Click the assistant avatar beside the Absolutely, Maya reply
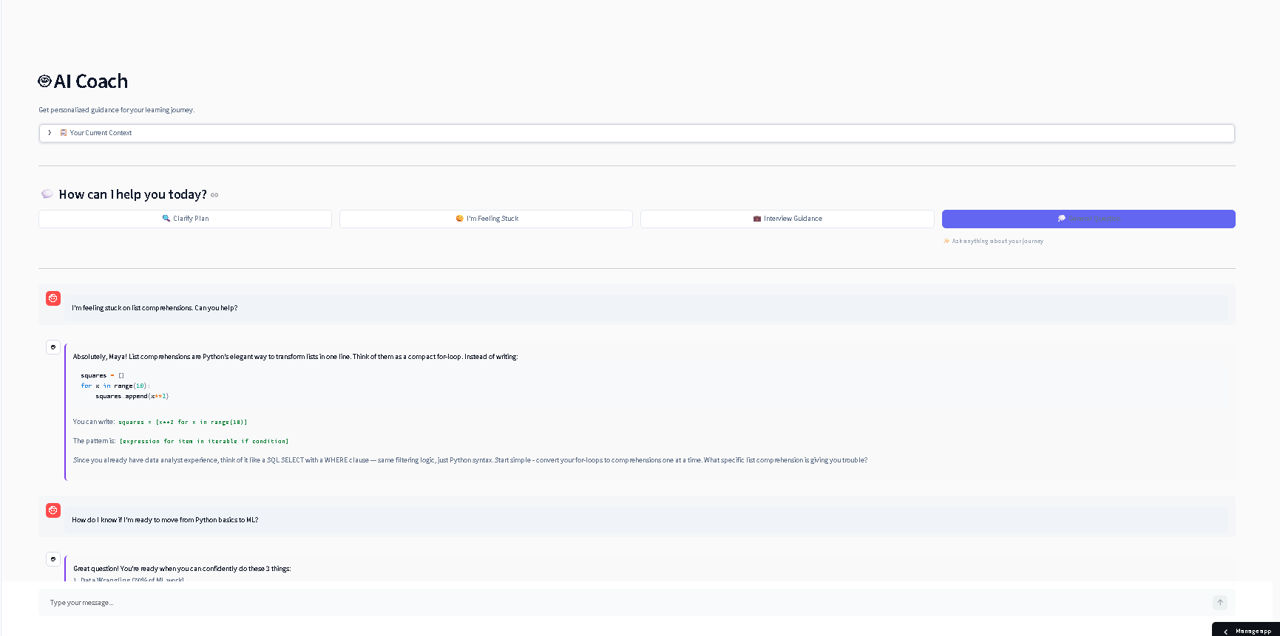Image resolution: width=1280 pixels, height=636 pixels. tap(53, 347)
